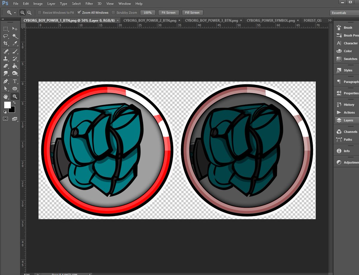
Task: Open the Layers panel
Action: click(x=346, y=120)
